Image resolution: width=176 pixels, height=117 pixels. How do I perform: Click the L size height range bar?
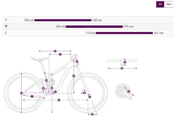[124, 33]
